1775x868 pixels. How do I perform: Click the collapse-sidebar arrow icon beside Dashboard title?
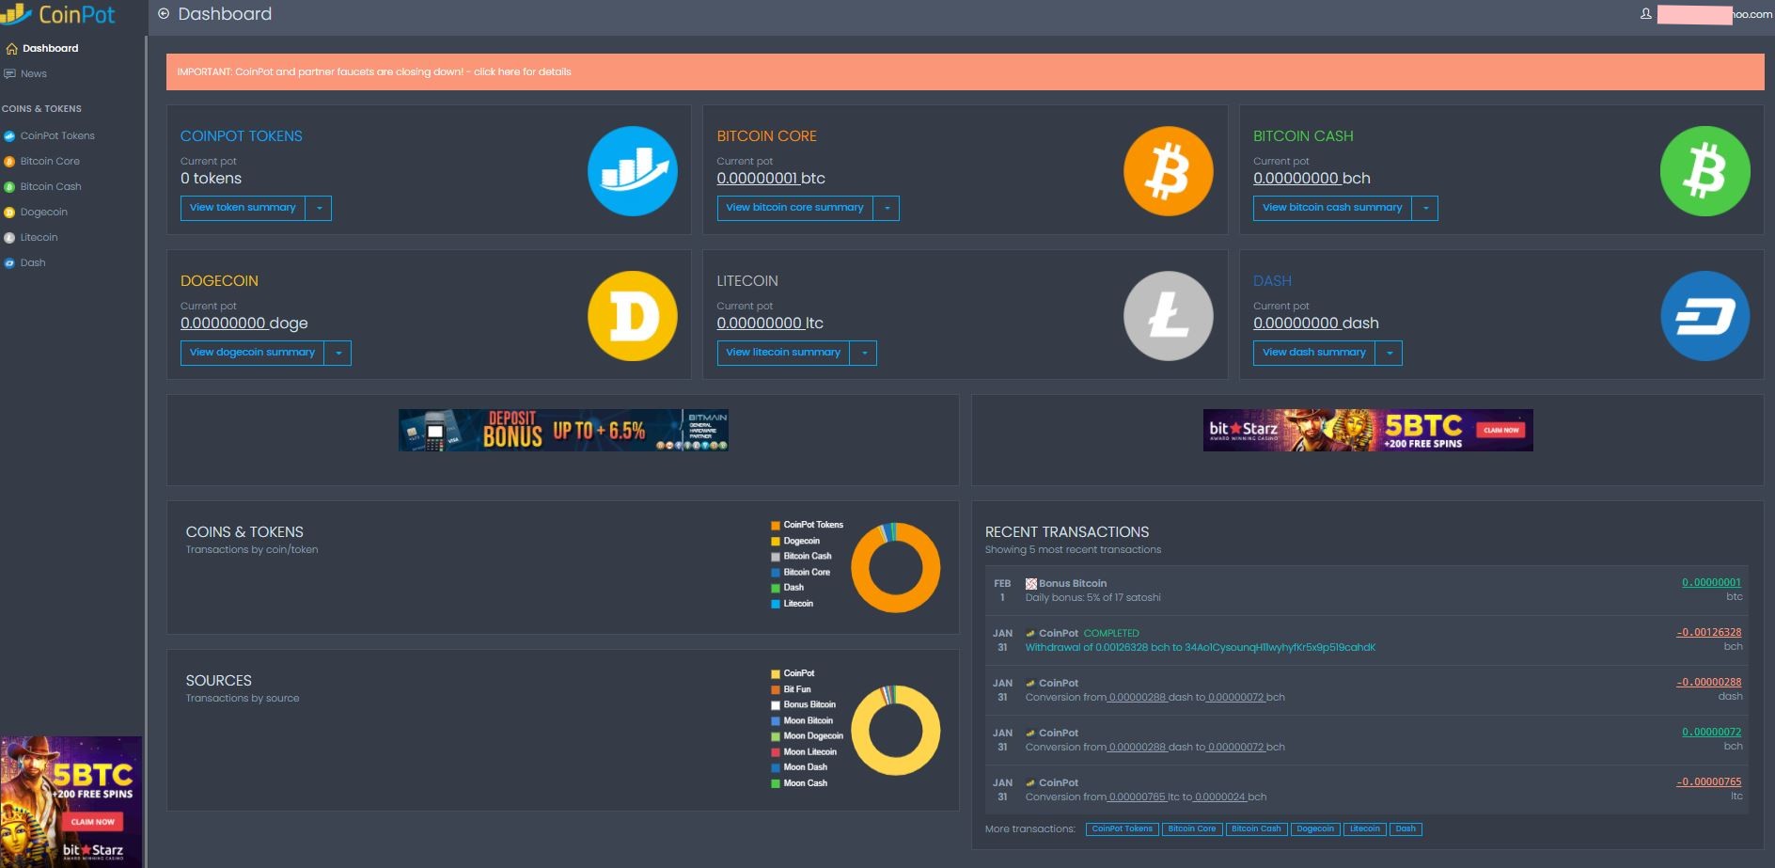tap(164, 14)
